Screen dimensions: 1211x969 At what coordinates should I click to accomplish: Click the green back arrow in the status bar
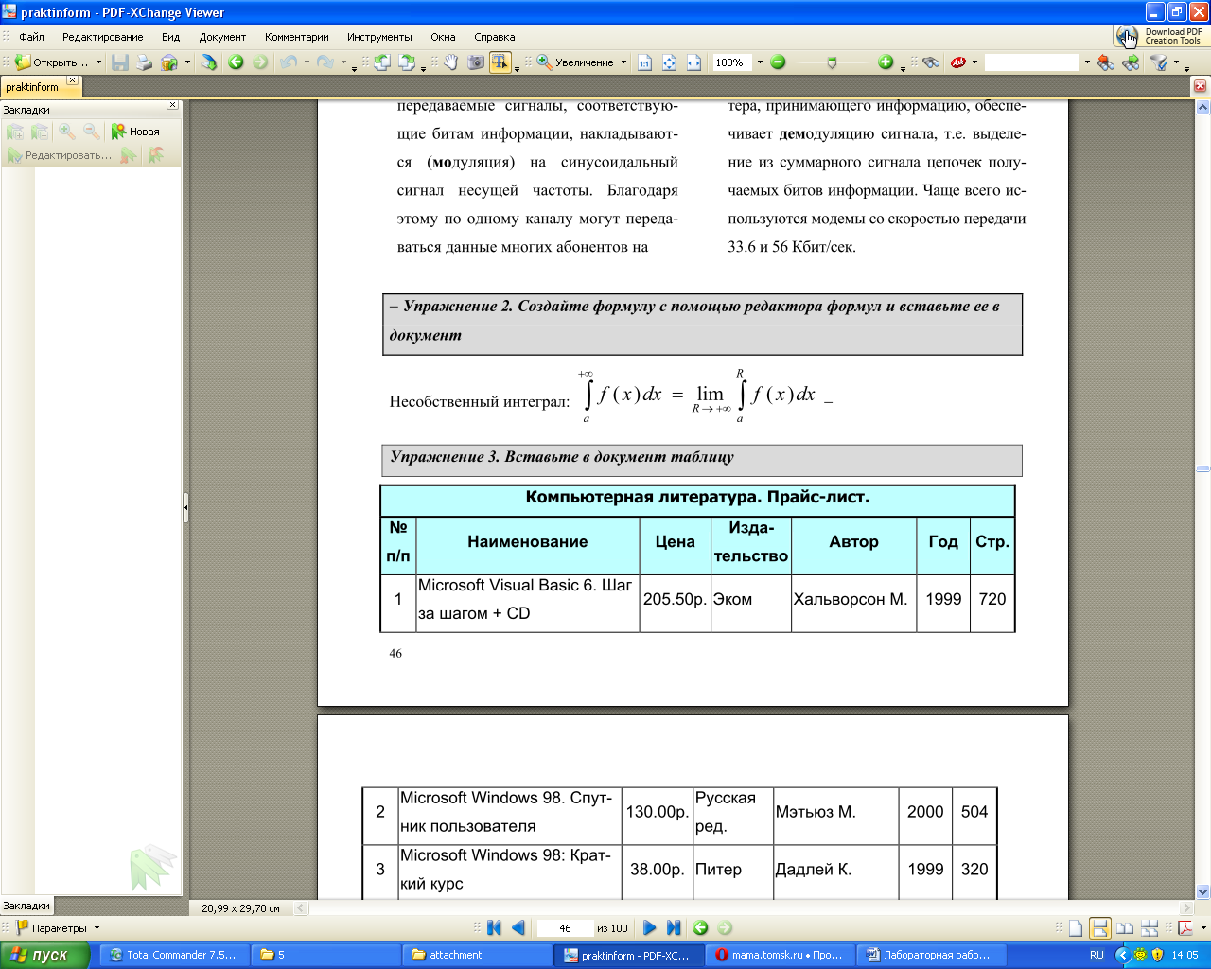tap(700, 928)
